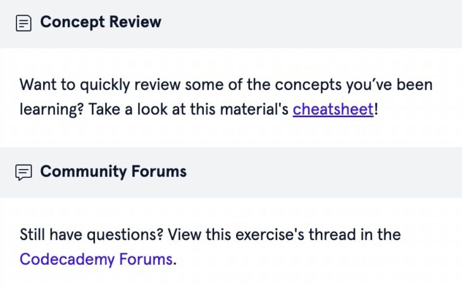Click the Community Forums chat bubble icon

(23, 172)
